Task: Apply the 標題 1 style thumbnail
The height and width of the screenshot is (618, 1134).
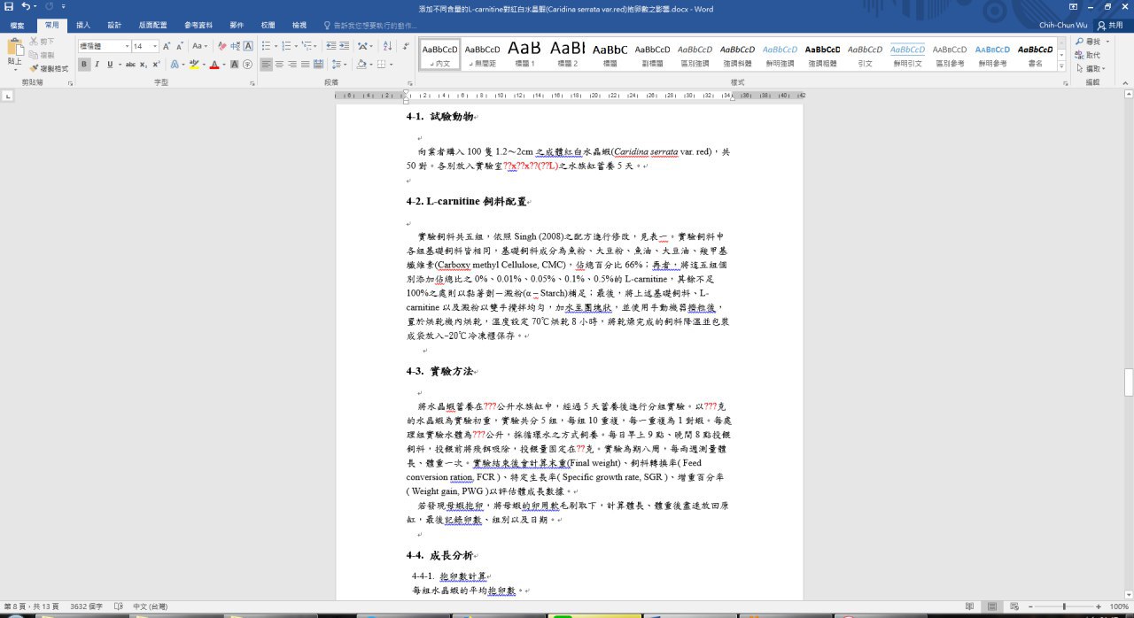Action: point(524,53)
